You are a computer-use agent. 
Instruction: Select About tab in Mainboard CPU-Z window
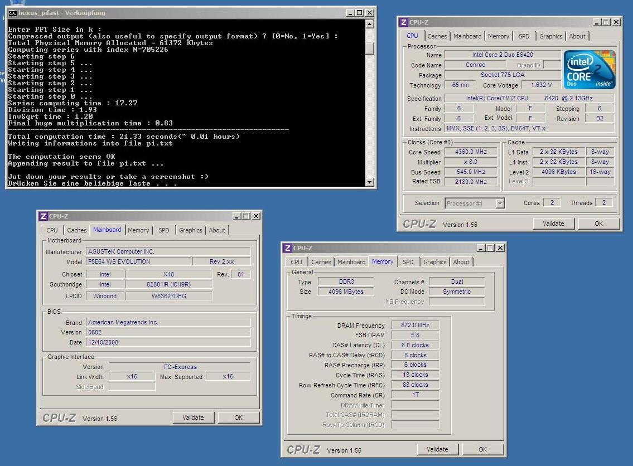217,230
